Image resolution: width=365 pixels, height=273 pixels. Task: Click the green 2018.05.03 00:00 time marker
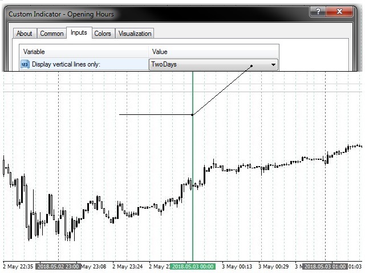tap(193, 267)
